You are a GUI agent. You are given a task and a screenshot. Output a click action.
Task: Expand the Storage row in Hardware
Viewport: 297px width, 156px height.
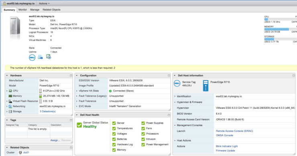coord(7,111)
